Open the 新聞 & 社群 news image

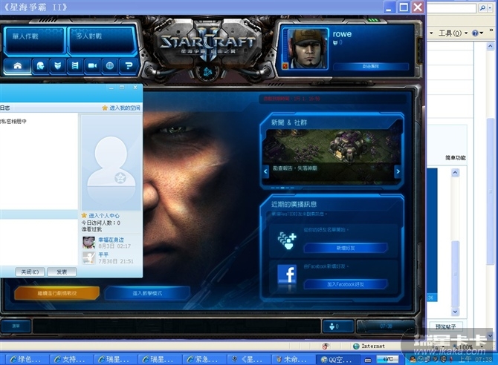point(332,148)
